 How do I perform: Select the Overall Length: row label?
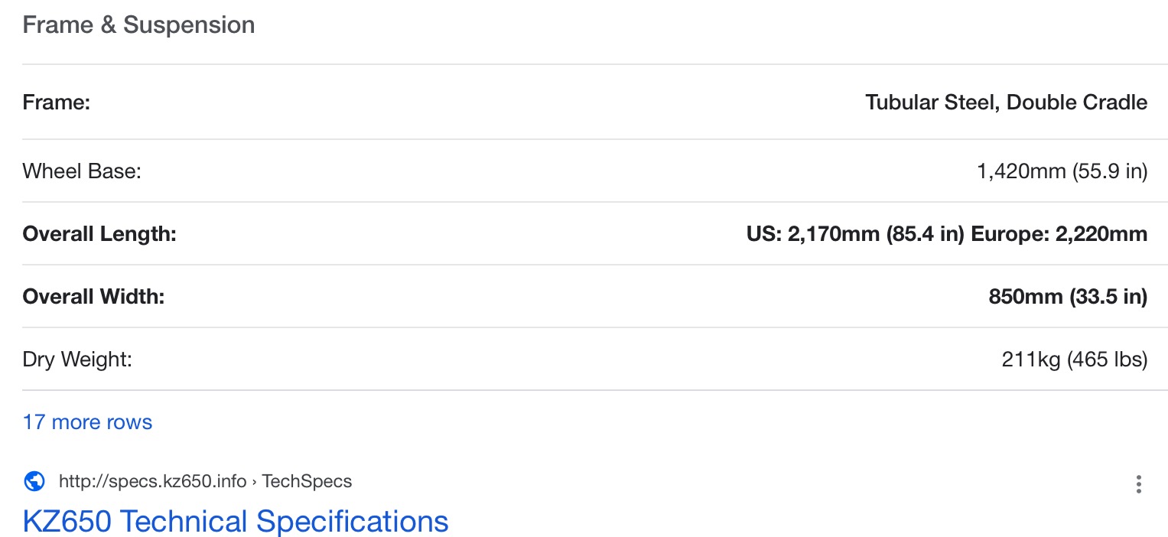pos(99,234)
